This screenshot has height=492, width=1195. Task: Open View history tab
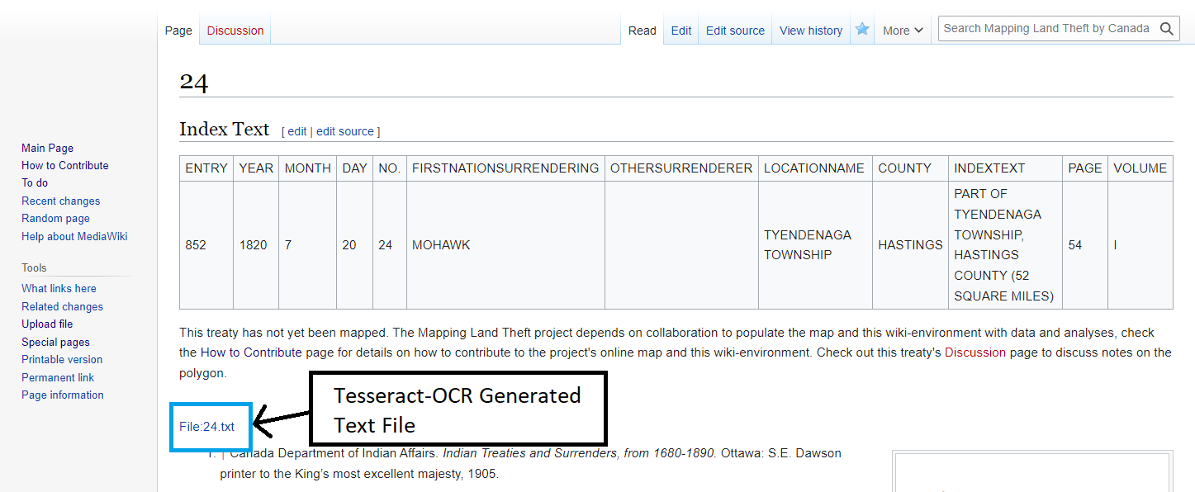(x=811, y=31)
